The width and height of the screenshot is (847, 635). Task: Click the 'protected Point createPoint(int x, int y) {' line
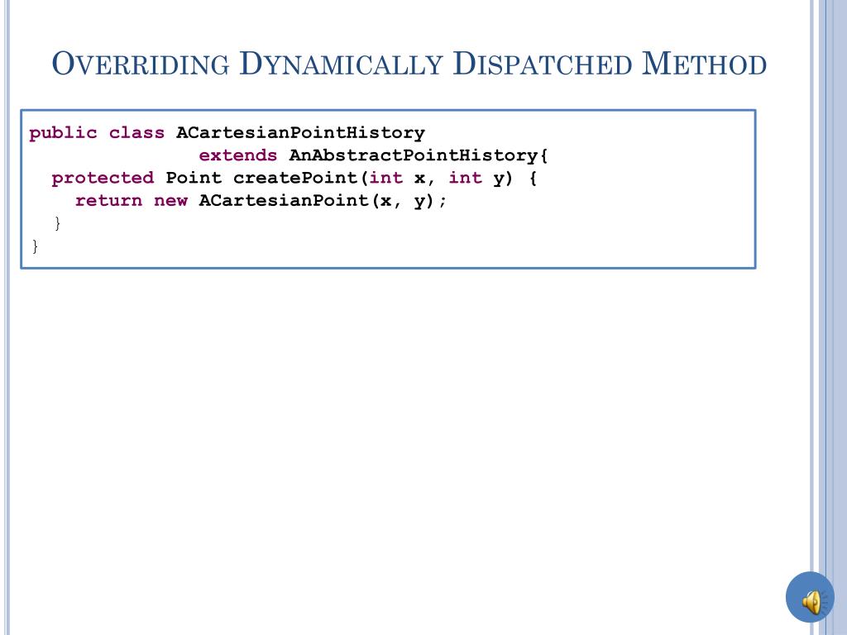pyautogui.click(x=294, y=179)
